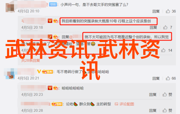
Task: Open first commenter's avatar profile
Action: coord(10,7)
